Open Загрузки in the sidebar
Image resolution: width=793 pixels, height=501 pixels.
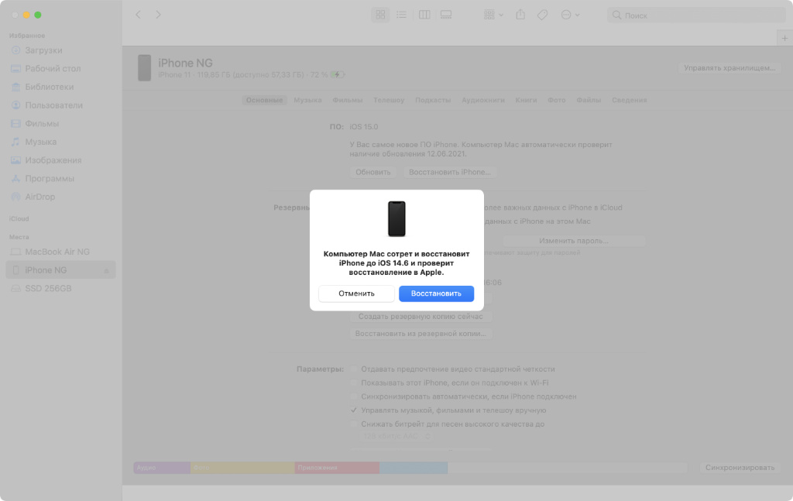click(43, 50)
